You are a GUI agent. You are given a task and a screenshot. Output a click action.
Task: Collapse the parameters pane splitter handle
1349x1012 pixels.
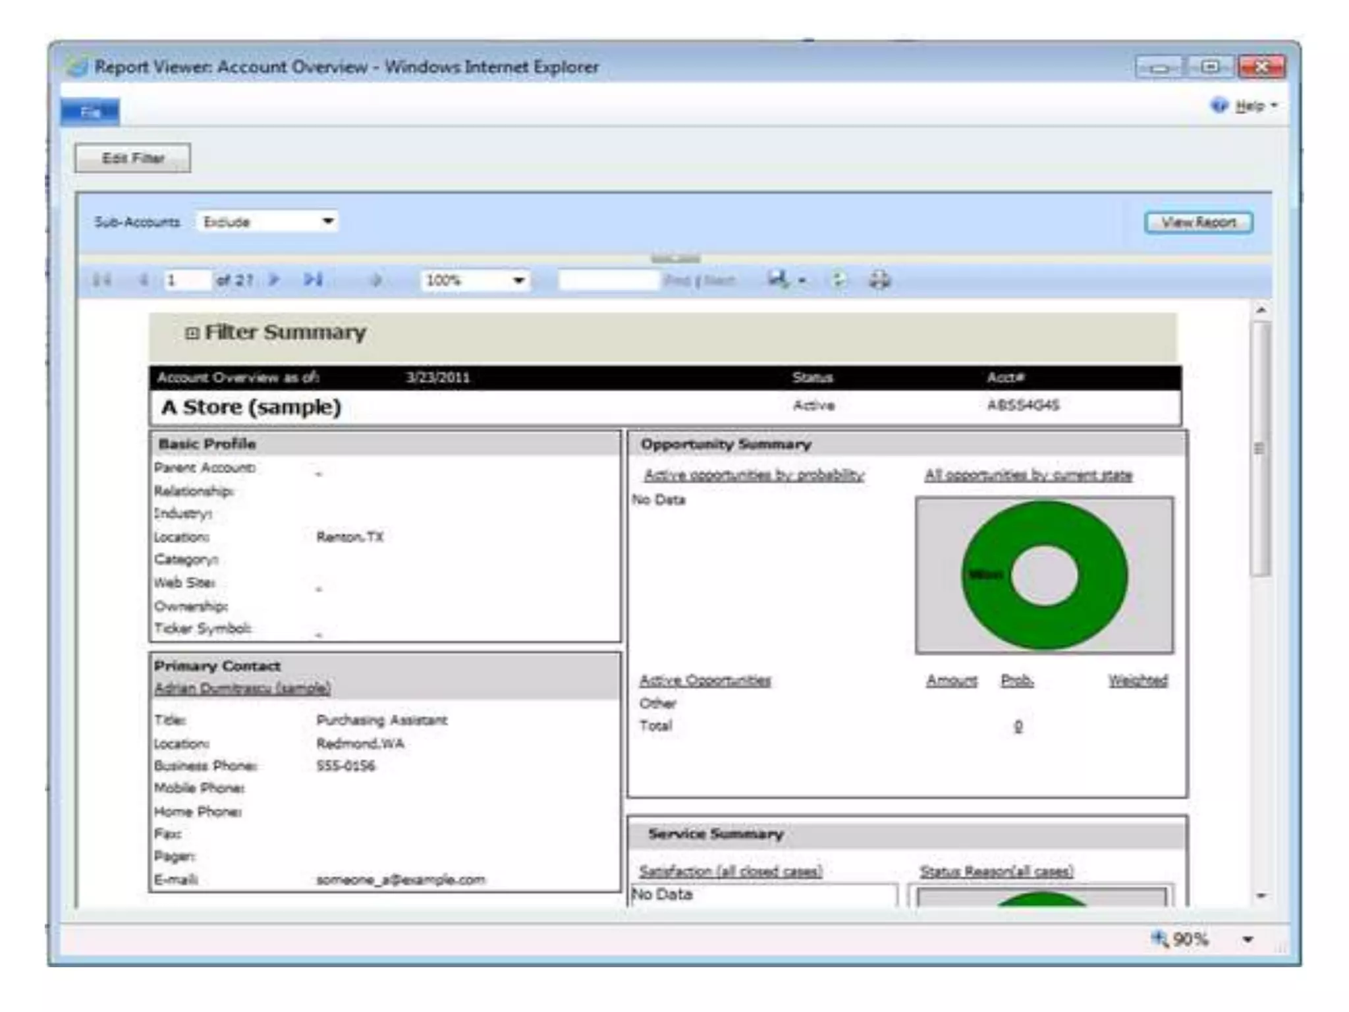pyautogui.click(x=676, y=258)
